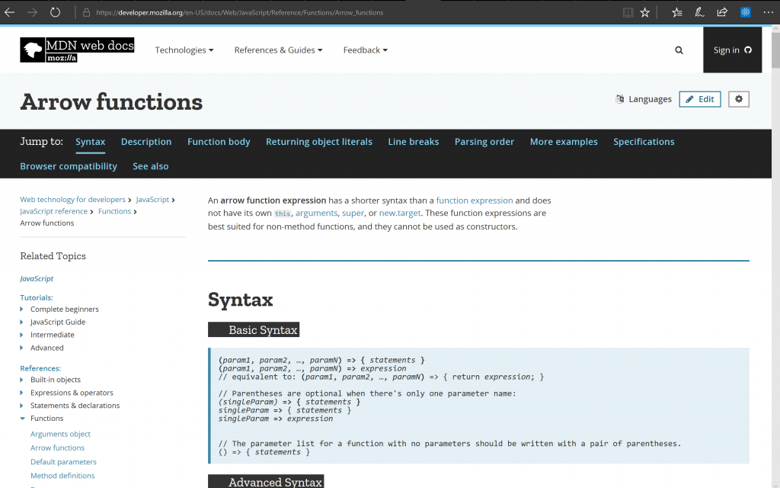Click the MDN web docs logo
Image resolution: width=780 pixels, height=488 pixels.
(77, 50)
